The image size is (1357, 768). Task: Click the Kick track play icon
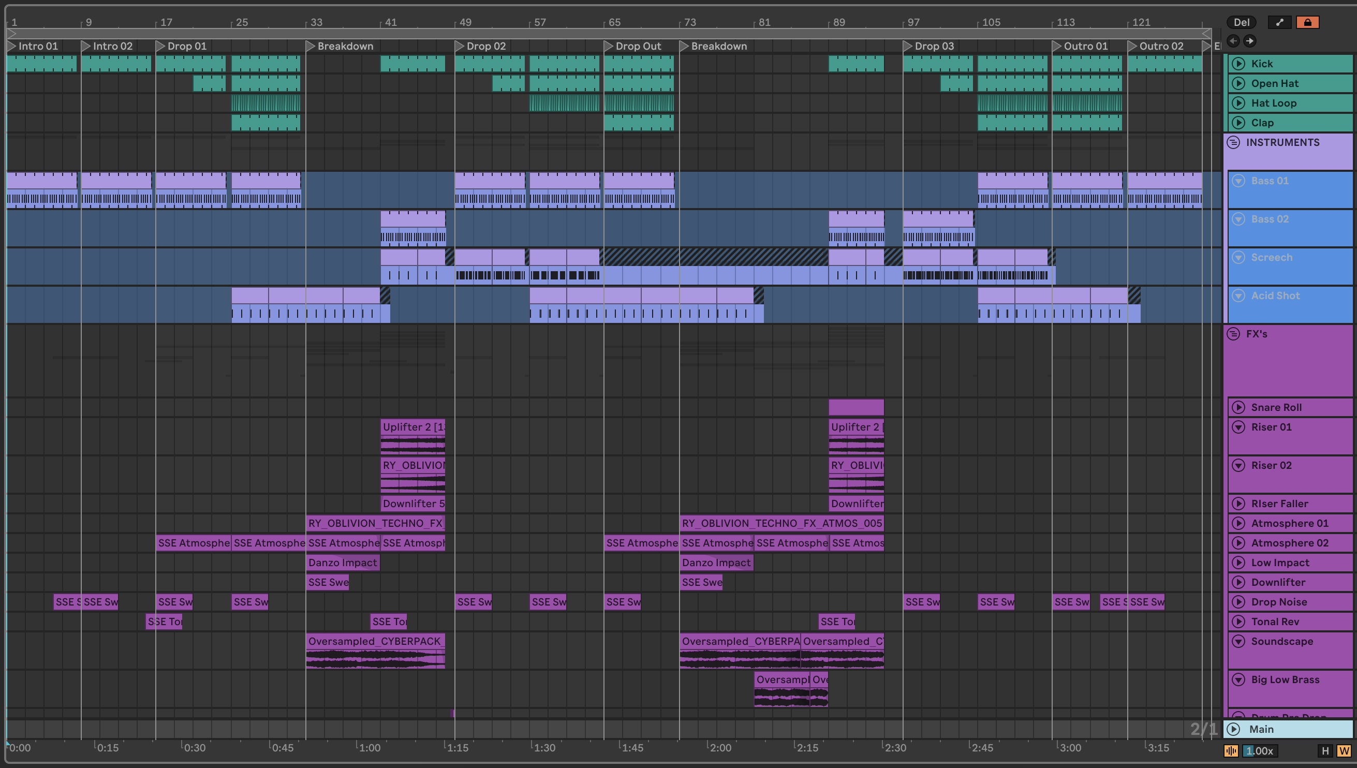coord(1238,64)
